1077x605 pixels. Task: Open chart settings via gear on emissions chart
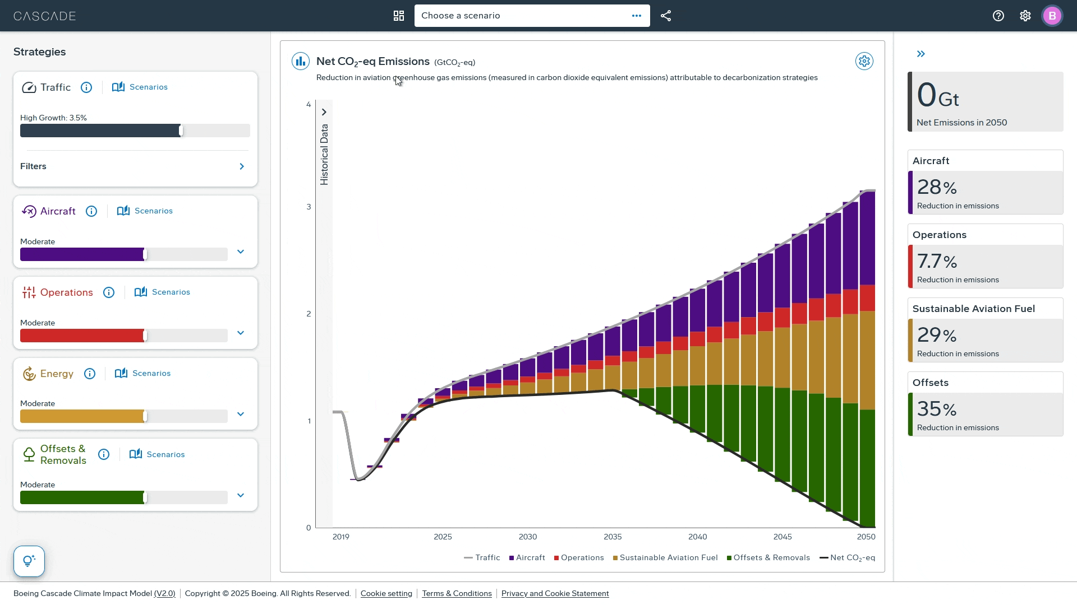(864, 62)
